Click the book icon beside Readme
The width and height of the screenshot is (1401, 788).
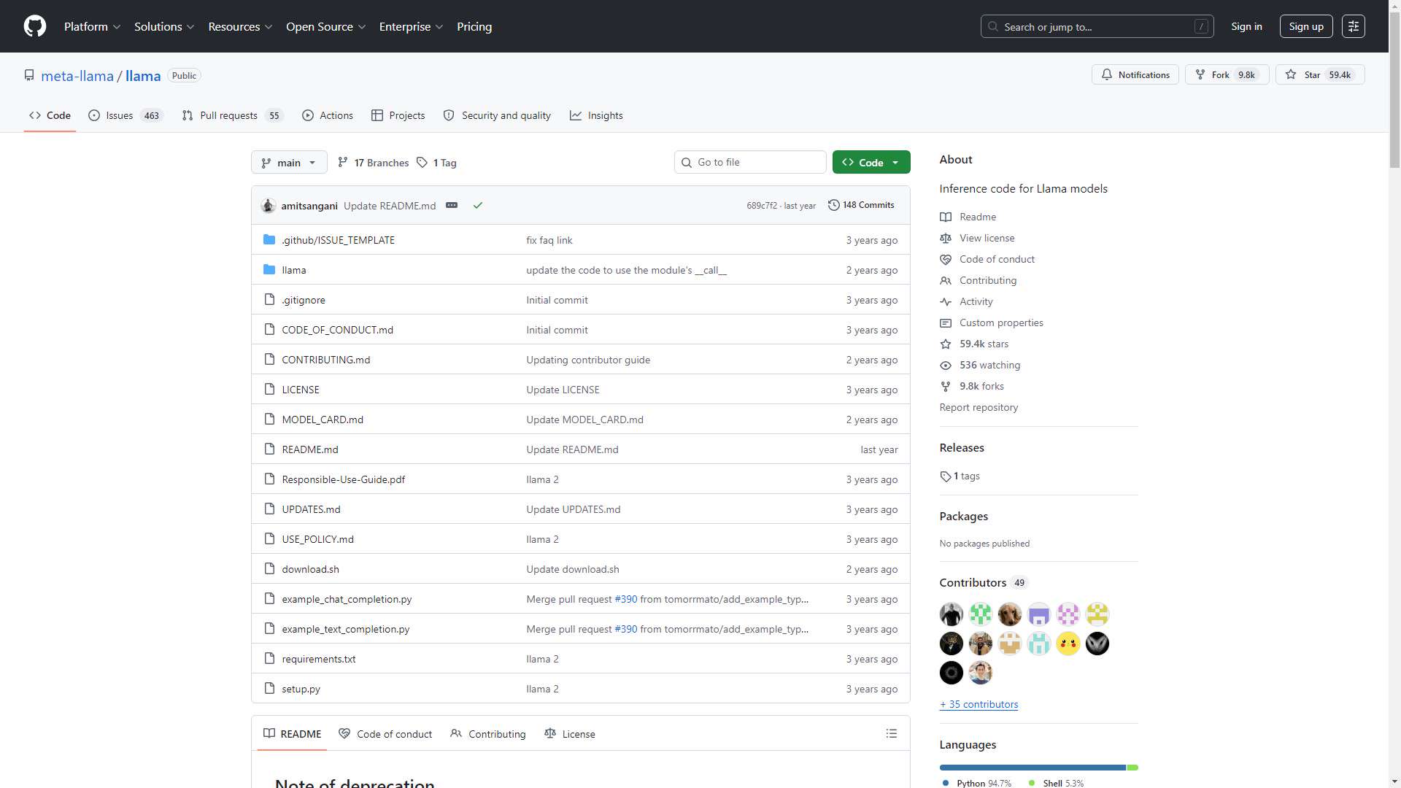(946, 217)
